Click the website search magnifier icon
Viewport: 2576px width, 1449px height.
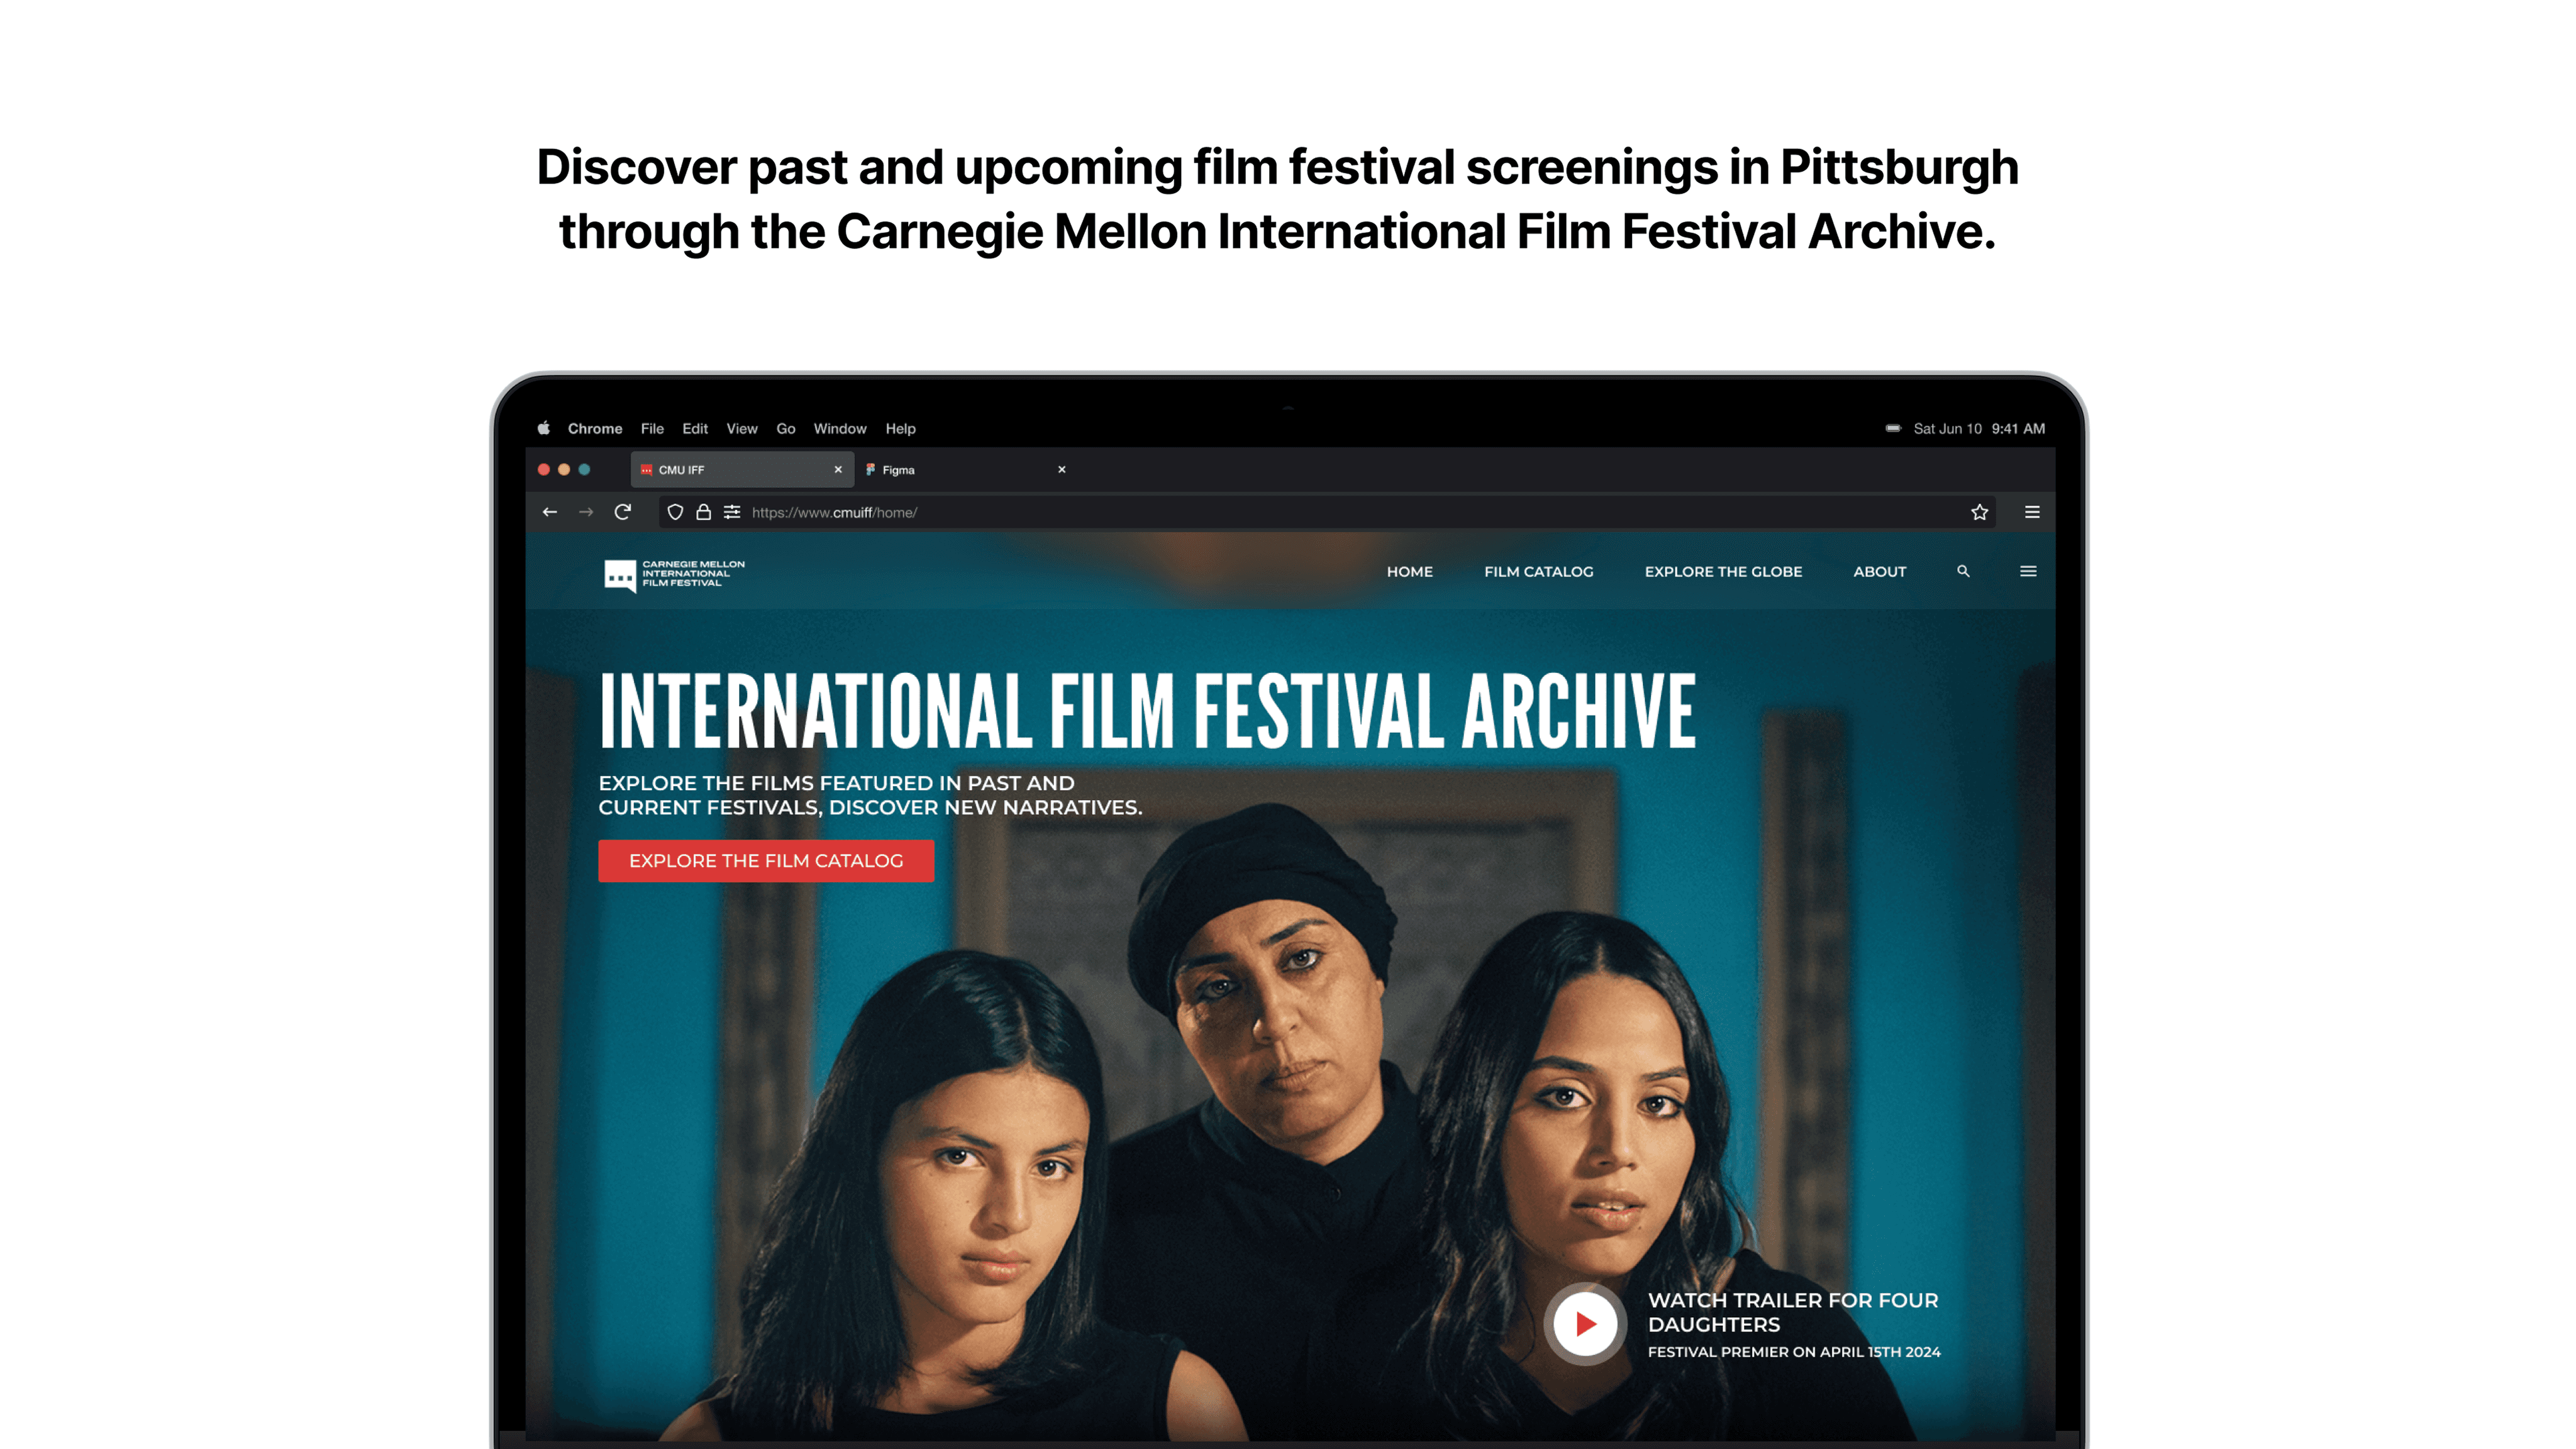tap(1963, 571)
